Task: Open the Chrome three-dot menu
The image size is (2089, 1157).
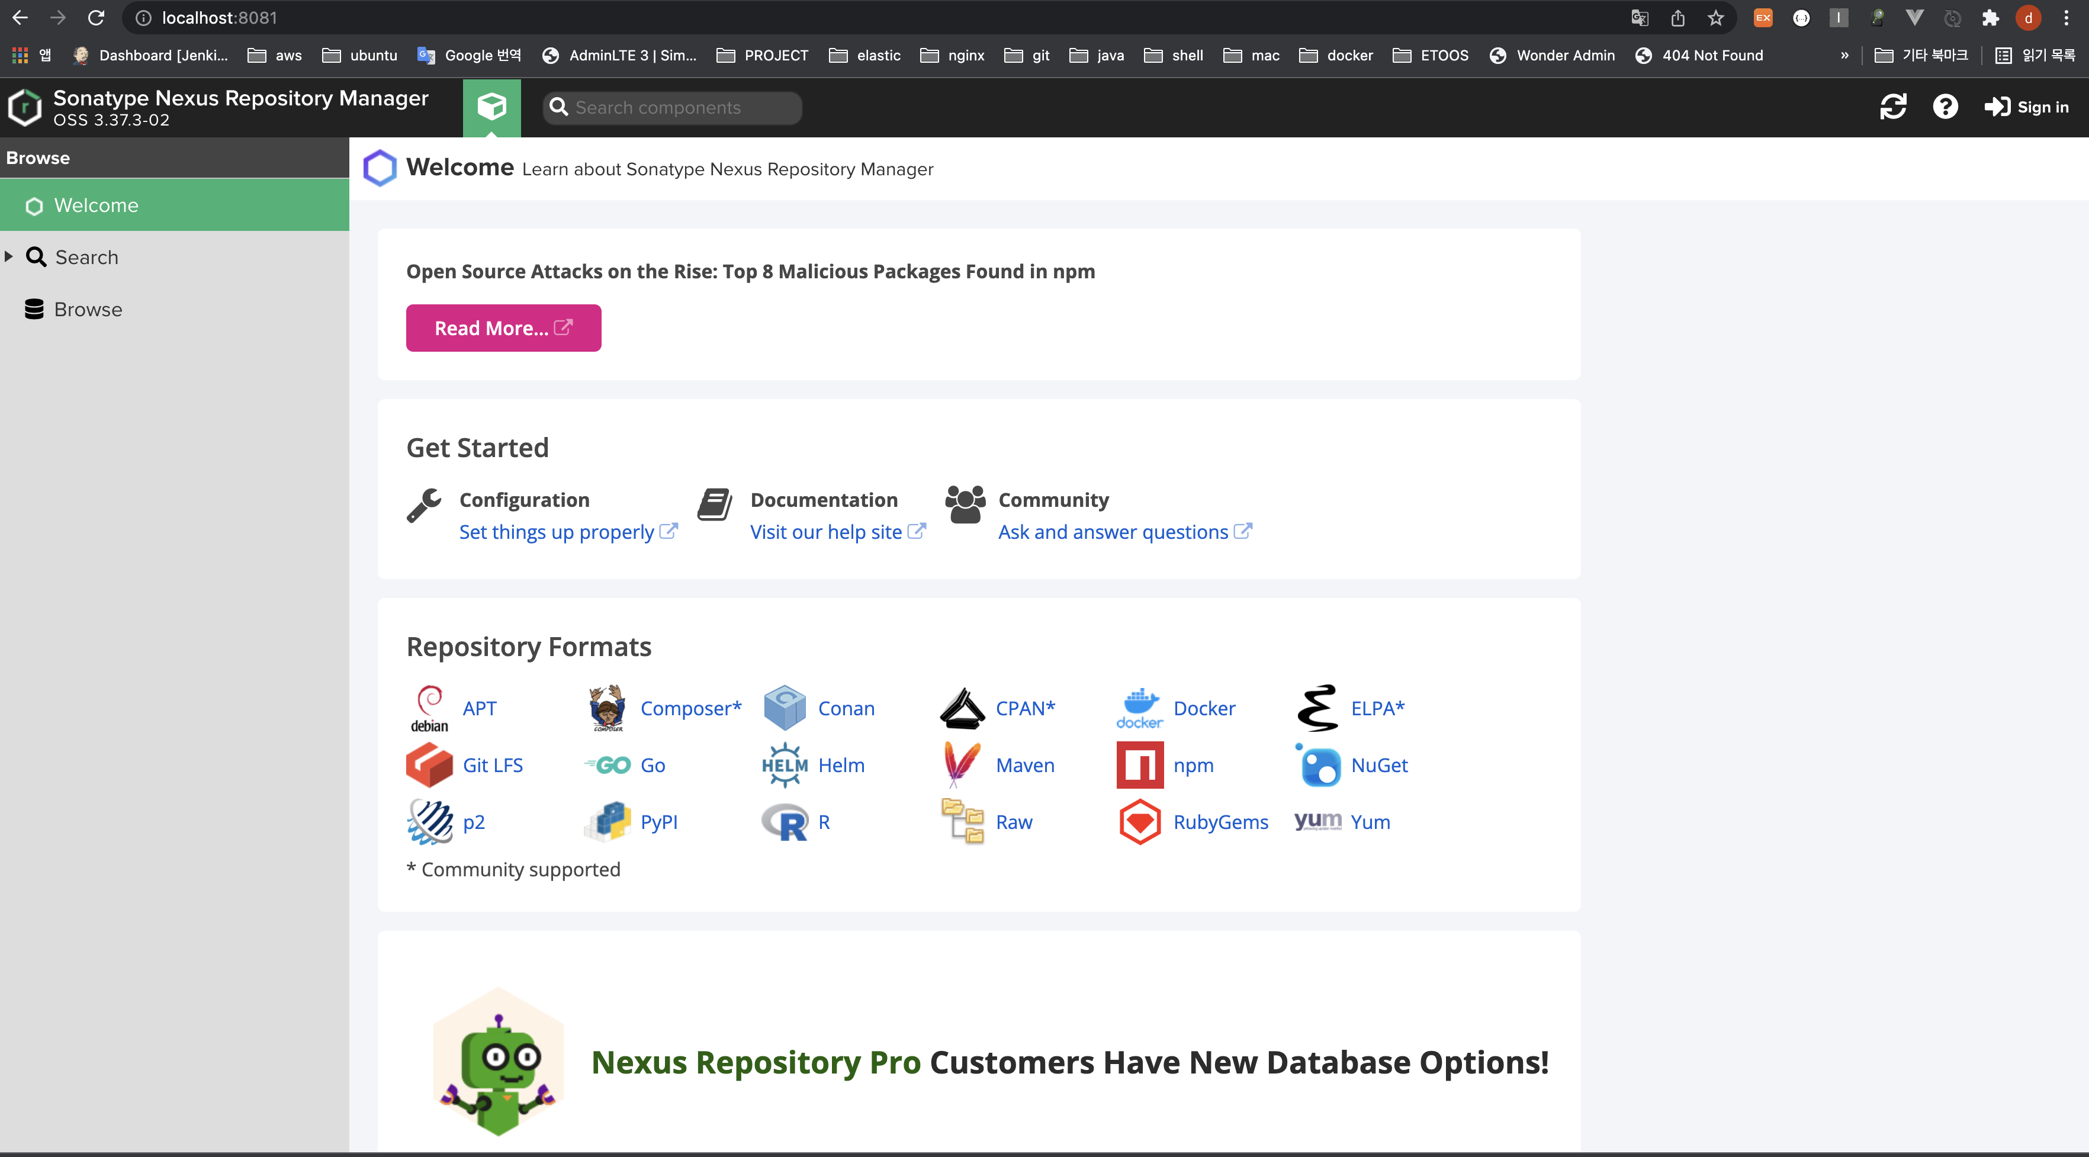Action: click(x=2066, y=18)
